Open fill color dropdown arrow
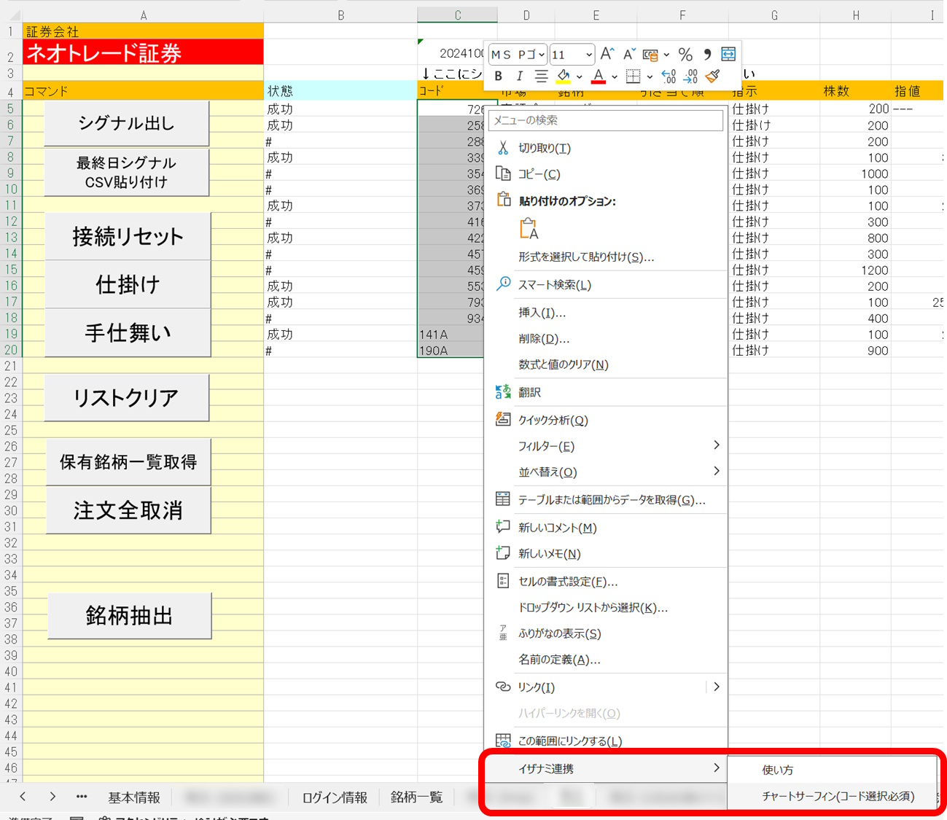947x820 pixels. [580, 76]
